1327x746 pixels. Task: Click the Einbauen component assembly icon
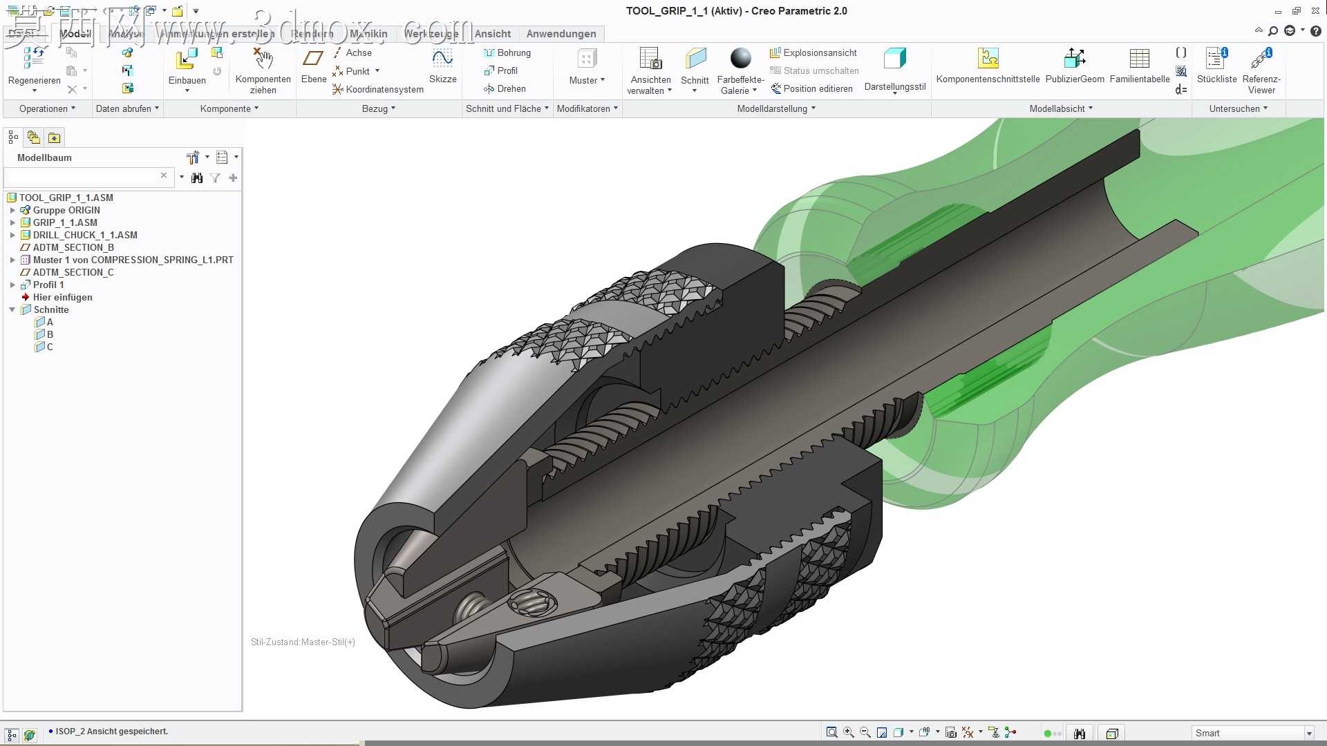coord(187,59)
